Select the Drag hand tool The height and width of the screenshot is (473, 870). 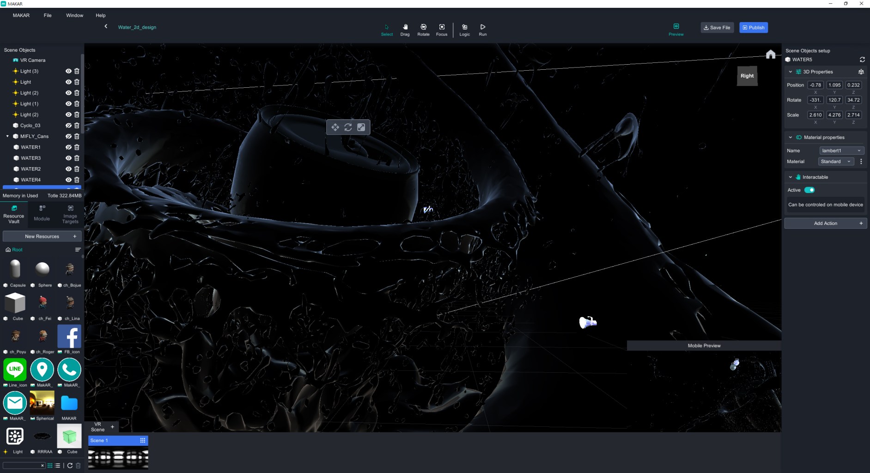[405, 30]
